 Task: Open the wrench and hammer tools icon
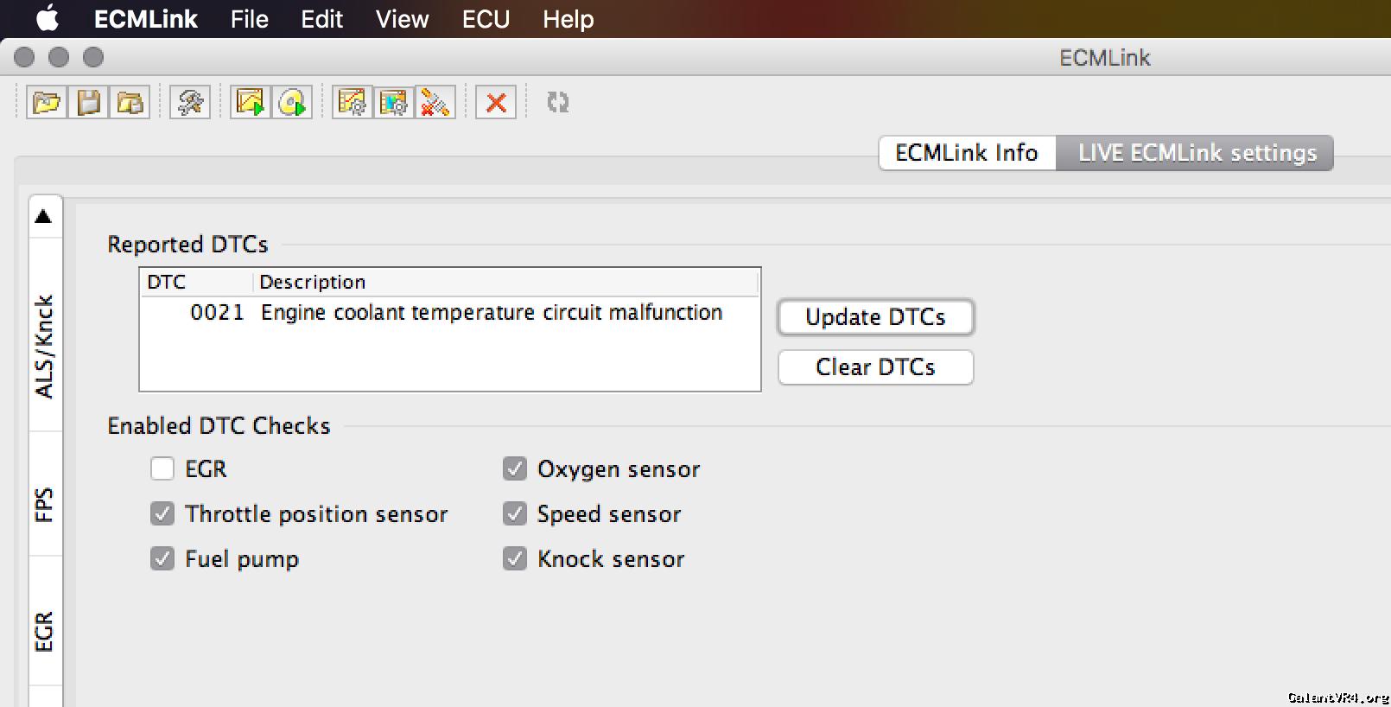pyautogui.click(x=190, y=103)
